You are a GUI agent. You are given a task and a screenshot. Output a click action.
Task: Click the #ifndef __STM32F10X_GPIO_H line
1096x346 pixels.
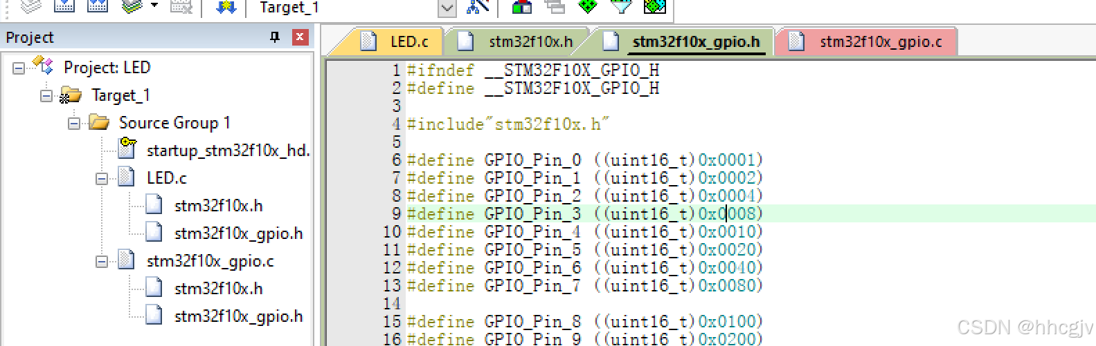pyautogui.click(x=533, y=70)
